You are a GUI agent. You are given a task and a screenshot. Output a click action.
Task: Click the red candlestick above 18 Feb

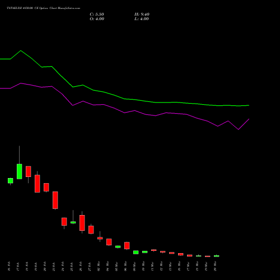click(x=29, y=171)
